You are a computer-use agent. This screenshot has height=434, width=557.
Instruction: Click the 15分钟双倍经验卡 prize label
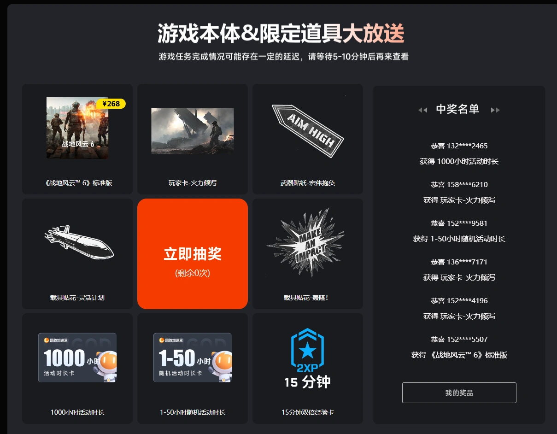(x=308, y=412)
